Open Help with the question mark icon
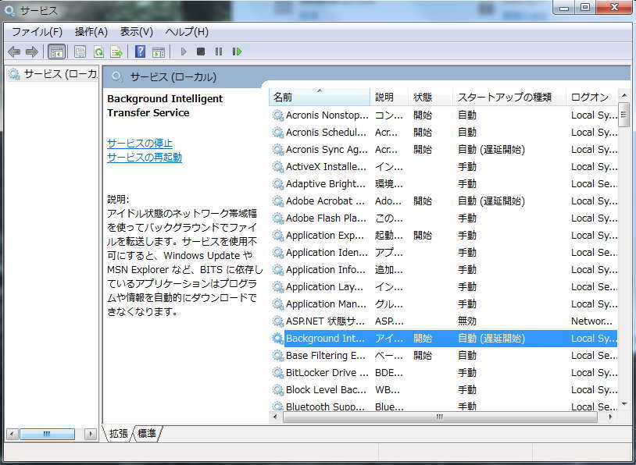The height and width of the screenshot is (465, 636). [x=140, y=51]
